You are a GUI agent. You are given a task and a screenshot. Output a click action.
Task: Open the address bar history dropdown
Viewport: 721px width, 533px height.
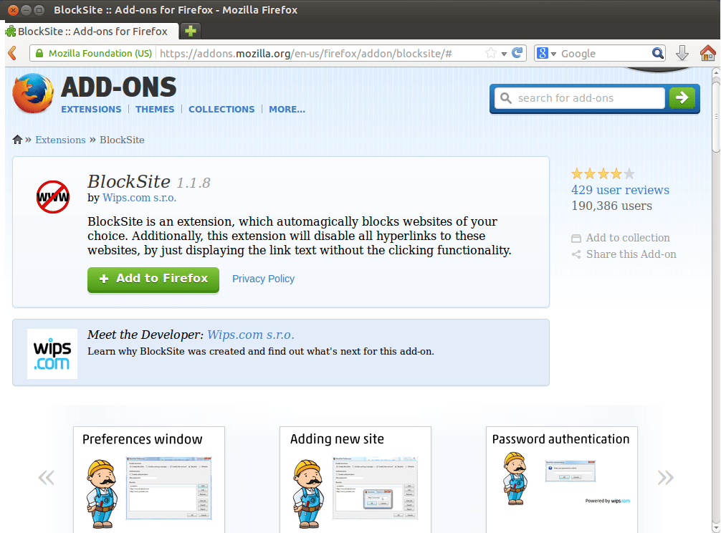click(505, 53)
